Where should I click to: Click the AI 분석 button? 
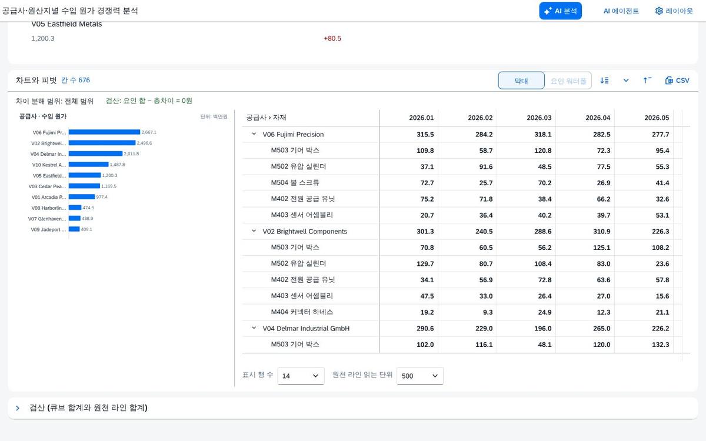pos(560,11)
